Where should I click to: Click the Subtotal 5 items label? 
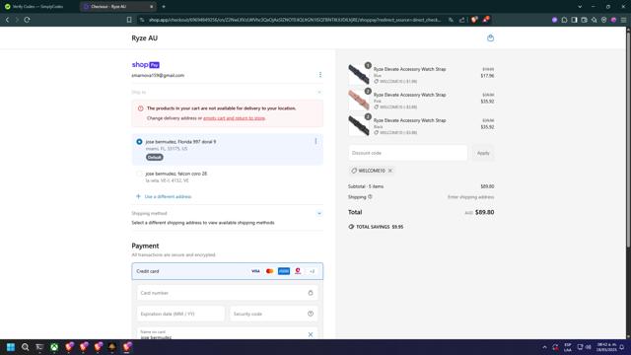pos(366,186)
